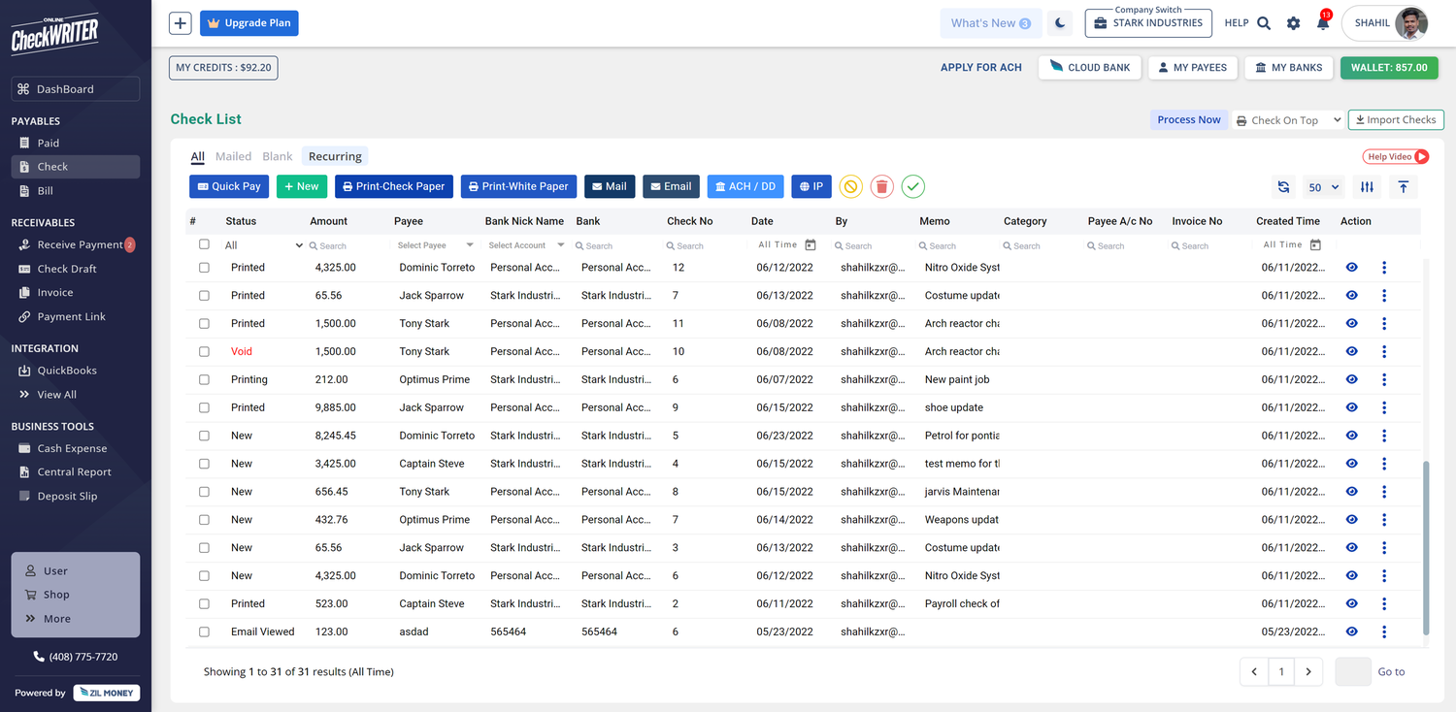Click the Import Checks button
The height and width of the screenshot is (712, 1456).
point(1395,119)
